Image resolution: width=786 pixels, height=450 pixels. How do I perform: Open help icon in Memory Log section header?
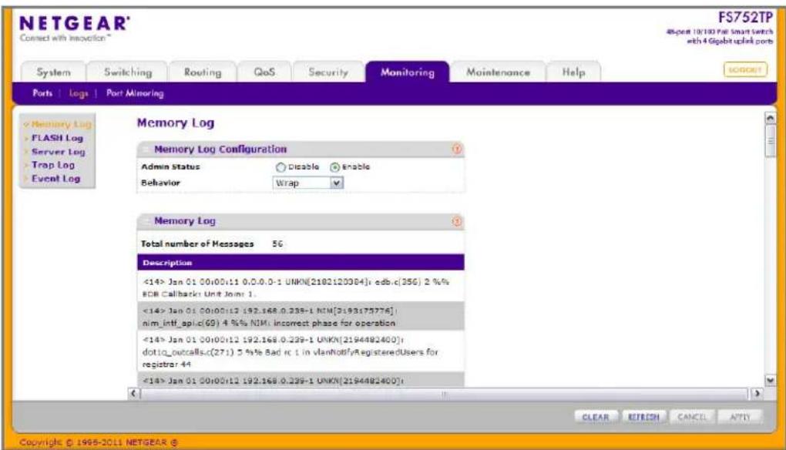click(457, 221)
